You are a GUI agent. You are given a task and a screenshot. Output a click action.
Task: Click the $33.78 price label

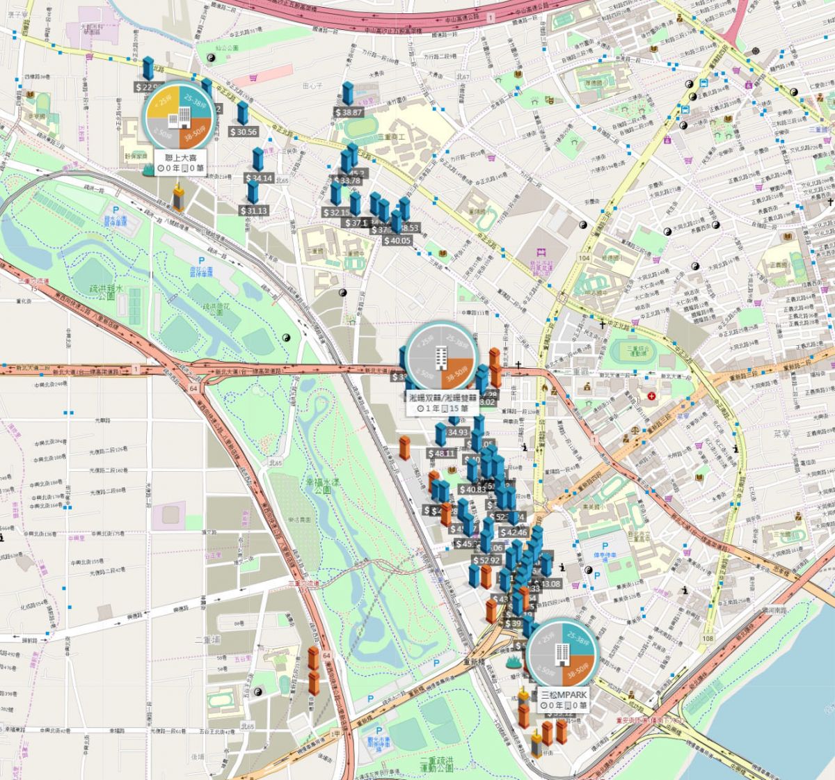348,181
